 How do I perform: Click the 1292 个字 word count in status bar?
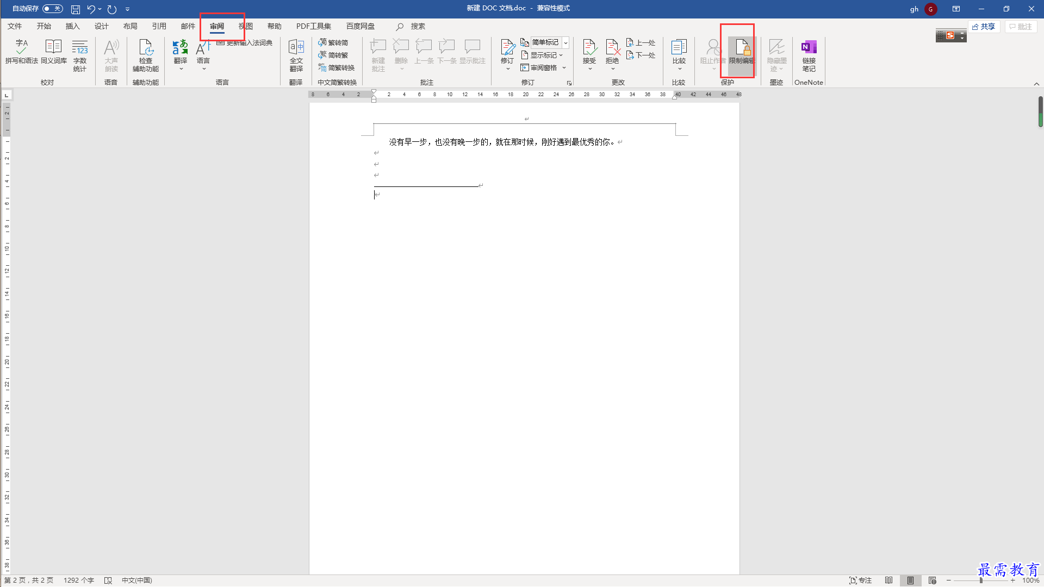[x=79, y=580]
